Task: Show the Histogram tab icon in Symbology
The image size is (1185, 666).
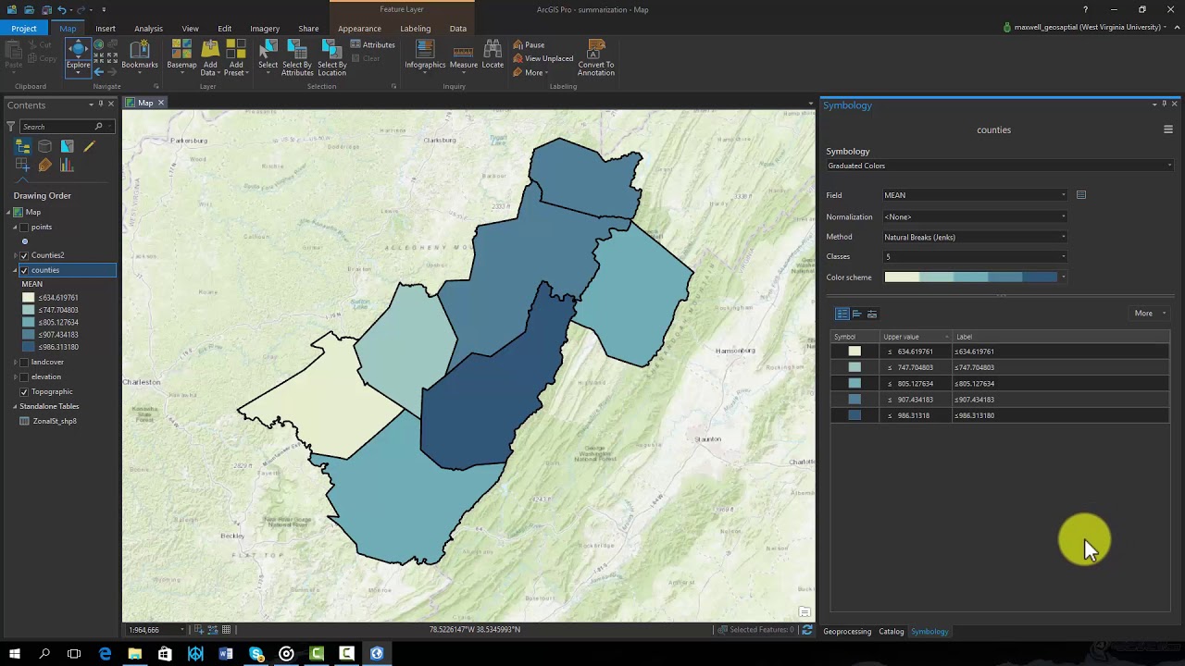Action: click(x=856, y=314)
